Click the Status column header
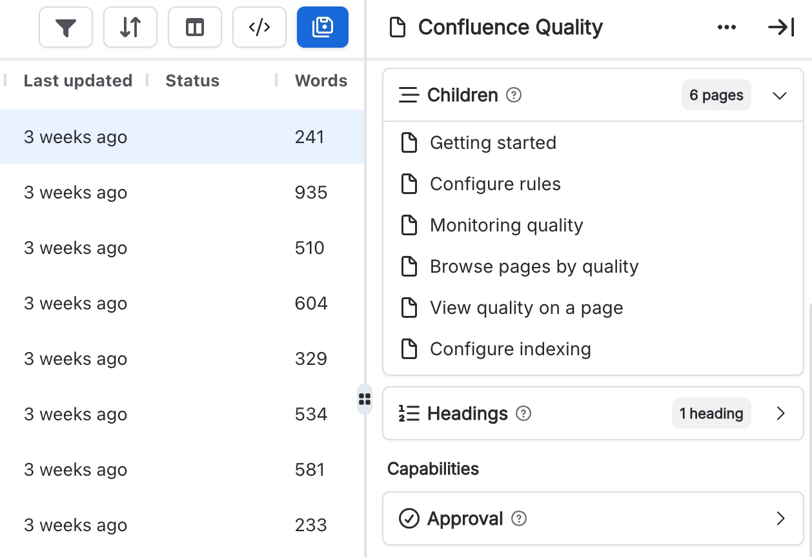This screenshot has width=812, height=557. [x=192, y=81]
